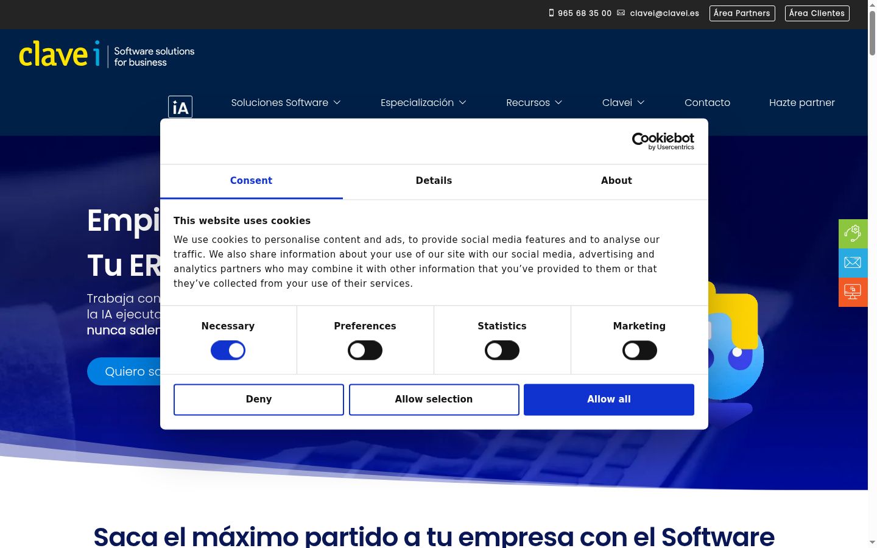Click the phone icon beside 965 68 35 00
Image resolution: width=877 pixels, height=548 pixels.
point(551,13)
